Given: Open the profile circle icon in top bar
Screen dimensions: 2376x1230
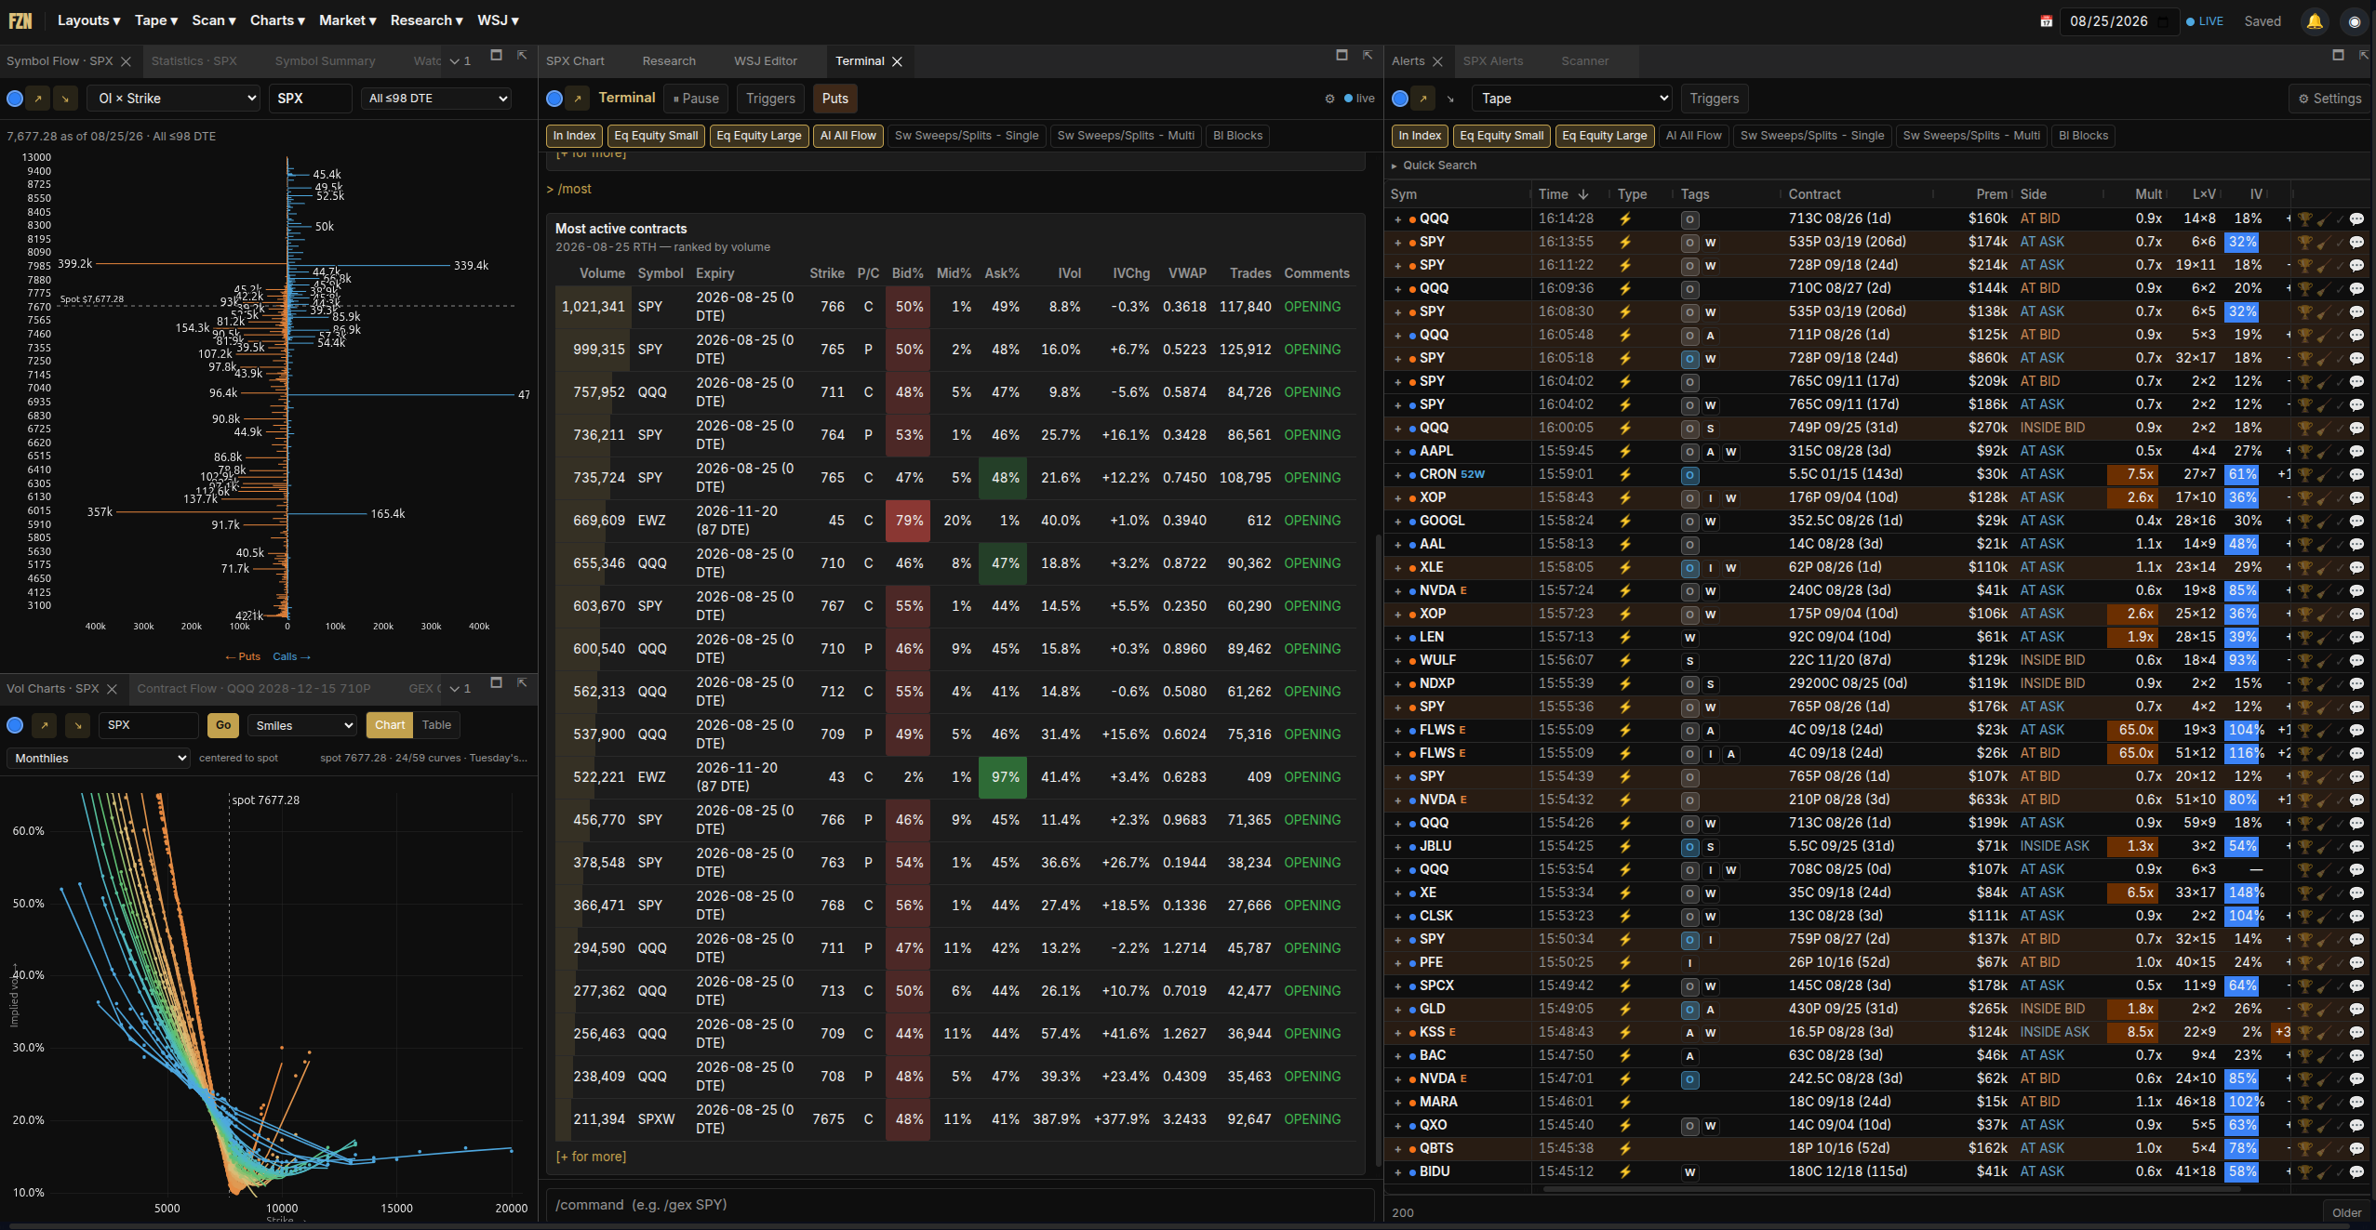Looking at the screenshot, I should 2355,21.
